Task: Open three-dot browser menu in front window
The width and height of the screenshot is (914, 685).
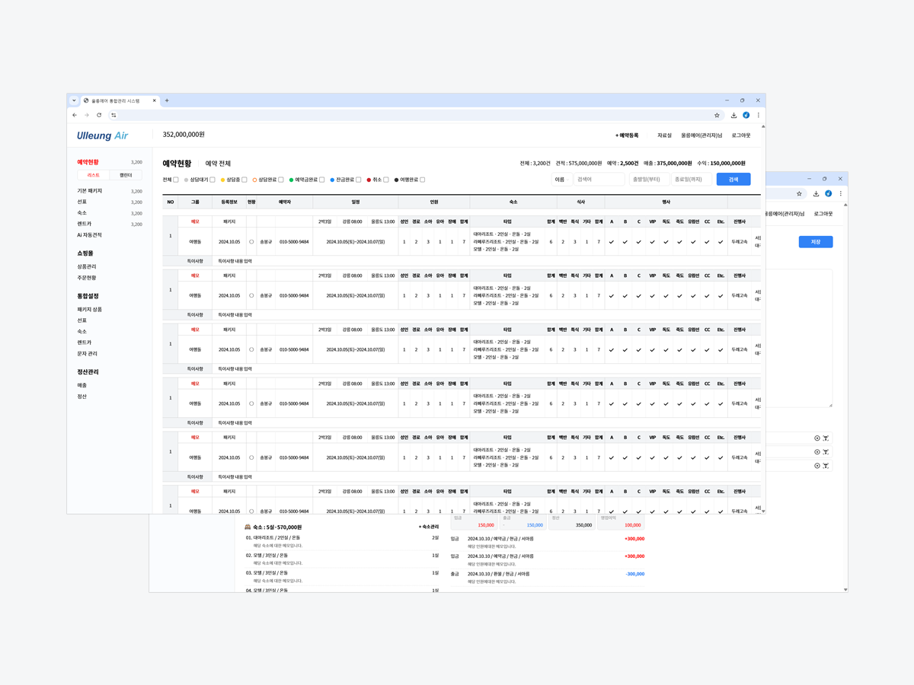Action: tap(758, 115)
